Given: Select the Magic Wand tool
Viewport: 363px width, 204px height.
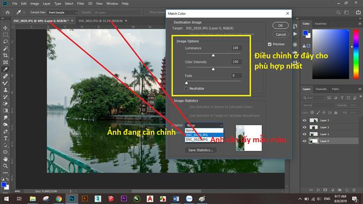Looking at the screenshot, I should point(5,48).
